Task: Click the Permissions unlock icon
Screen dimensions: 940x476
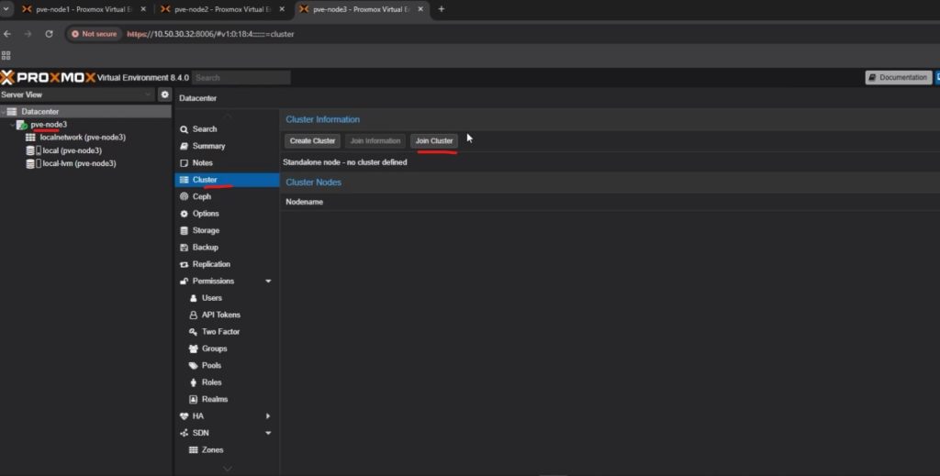Action: (x=184, y=281)
